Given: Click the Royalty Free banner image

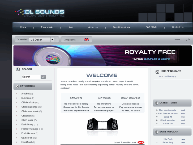Looking at the screenshot, I should 102,56.
